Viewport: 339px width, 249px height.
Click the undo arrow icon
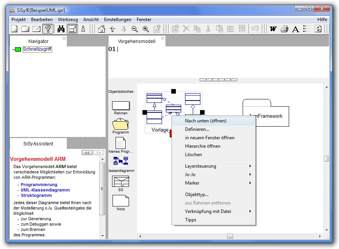coord(255,28)
